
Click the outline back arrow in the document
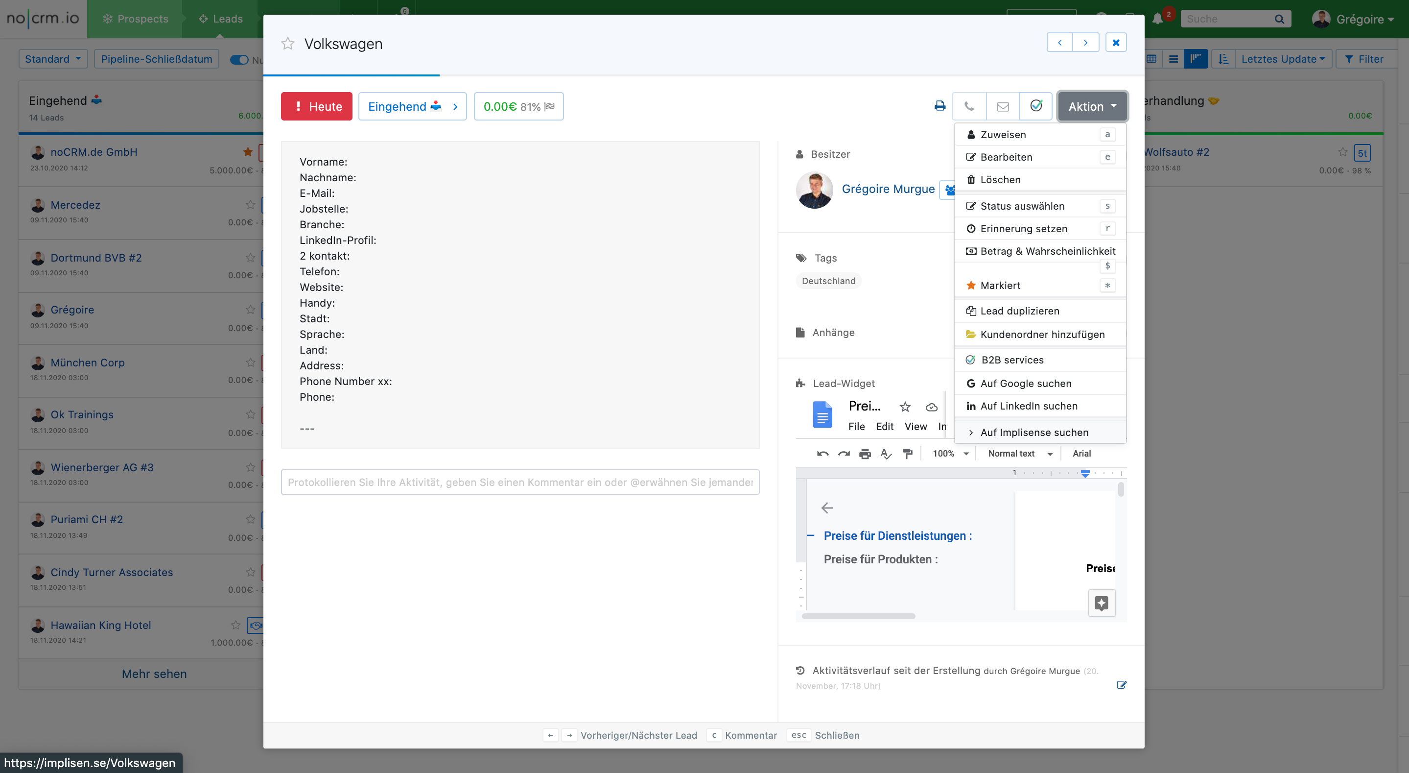(x=827, y=508)
